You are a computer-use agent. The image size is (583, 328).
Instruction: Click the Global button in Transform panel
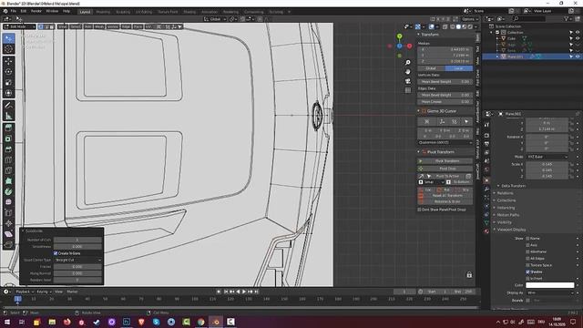431,68
